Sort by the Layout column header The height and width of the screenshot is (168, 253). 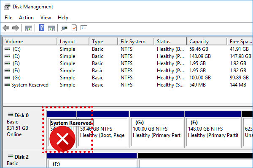click(73, 42)
